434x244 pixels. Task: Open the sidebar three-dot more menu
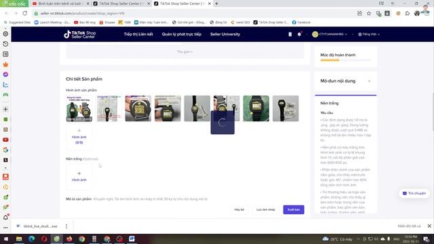click(5, 228)
